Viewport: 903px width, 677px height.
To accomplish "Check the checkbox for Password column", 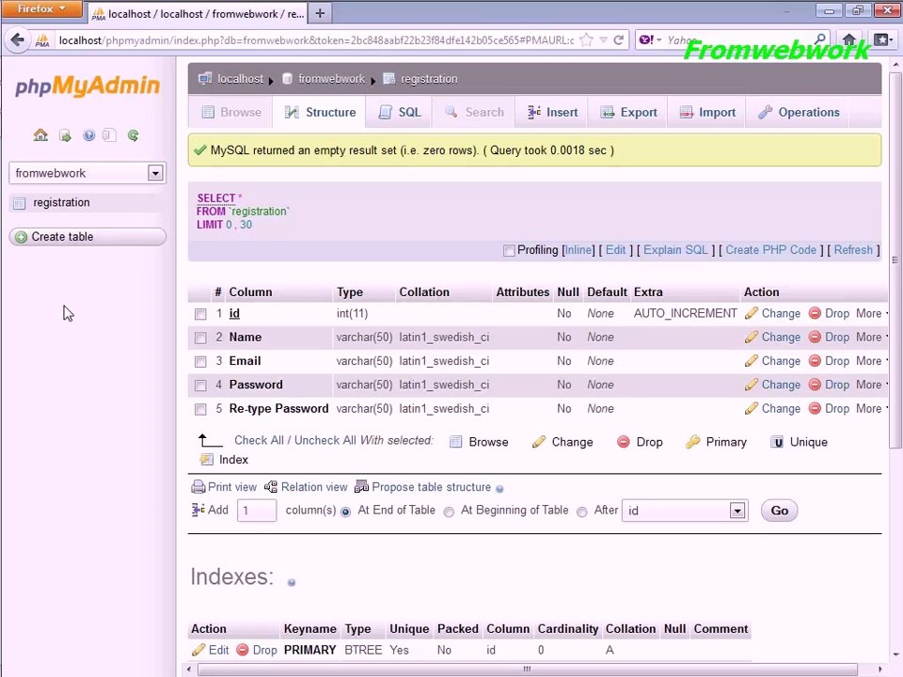I will [x=200, y=386].
